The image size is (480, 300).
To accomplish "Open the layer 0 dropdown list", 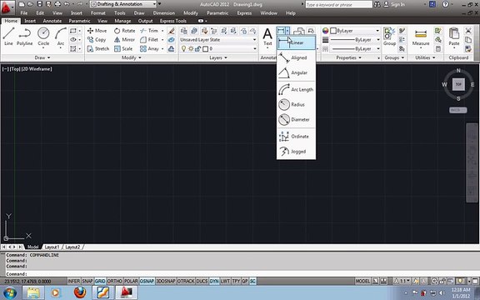I will pos(218,48).
